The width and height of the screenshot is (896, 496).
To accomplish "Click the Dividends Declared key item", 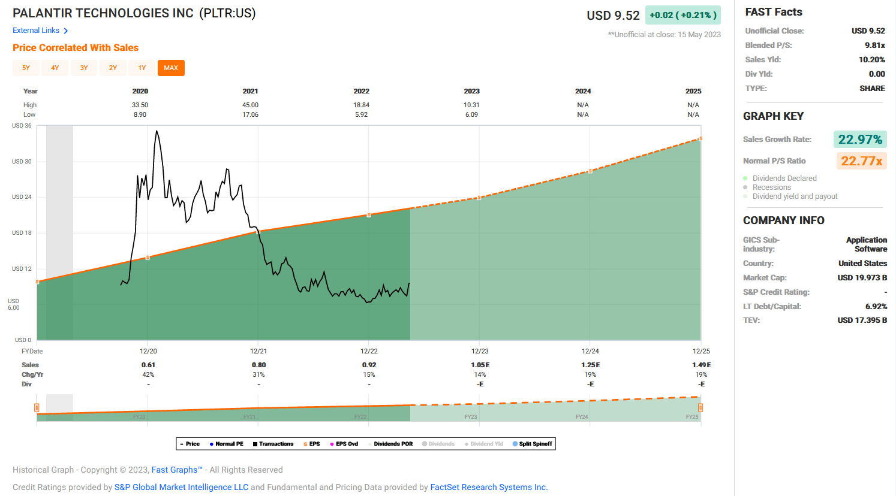I will tap(780, 179).
